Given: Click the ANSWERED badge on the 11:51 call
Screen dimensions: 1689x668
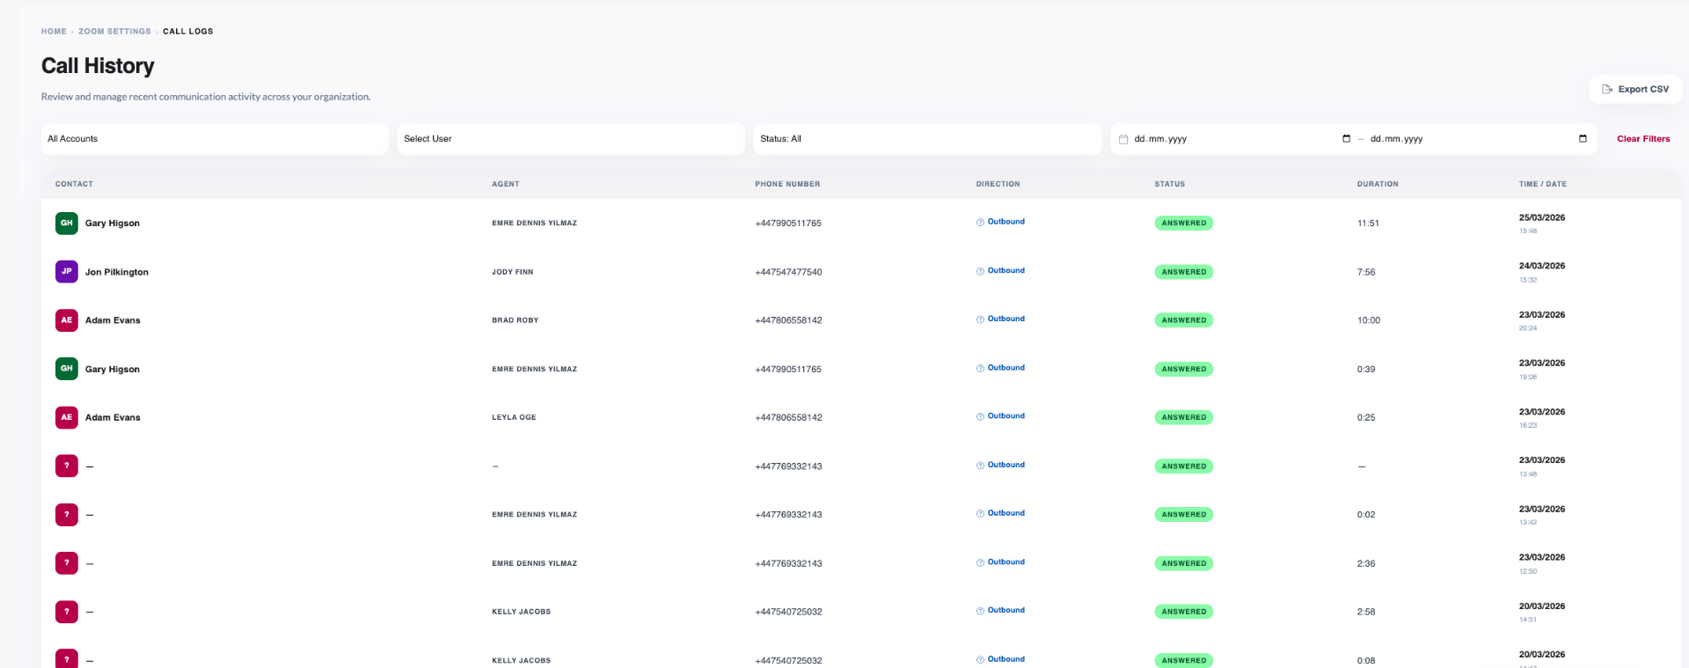Looking at the screenshot, I should 1184,224.
